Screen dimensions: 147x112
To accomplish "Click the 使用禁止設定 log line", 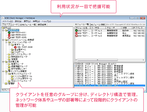I will point(101,81).
